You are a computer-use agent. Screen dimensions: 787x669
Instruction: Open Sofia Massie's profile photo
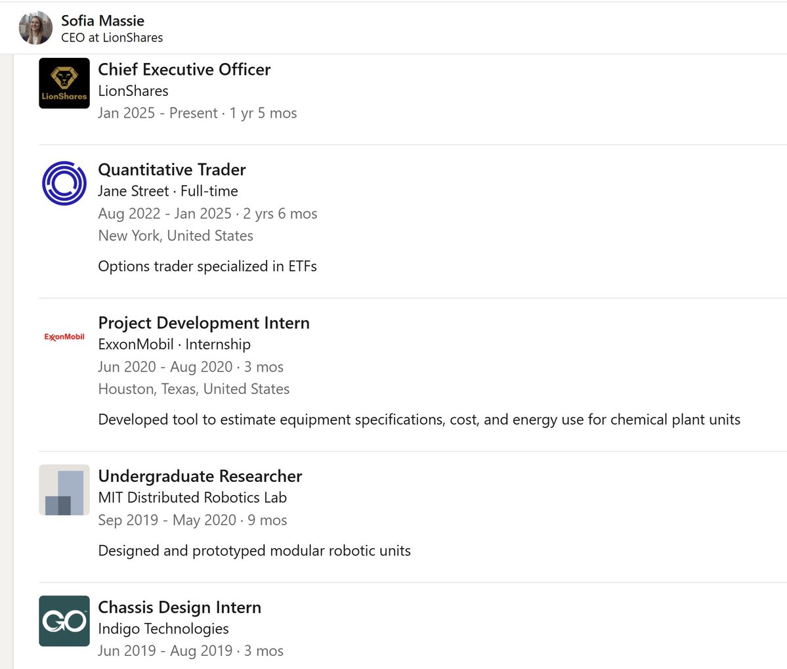pos(35,28)
